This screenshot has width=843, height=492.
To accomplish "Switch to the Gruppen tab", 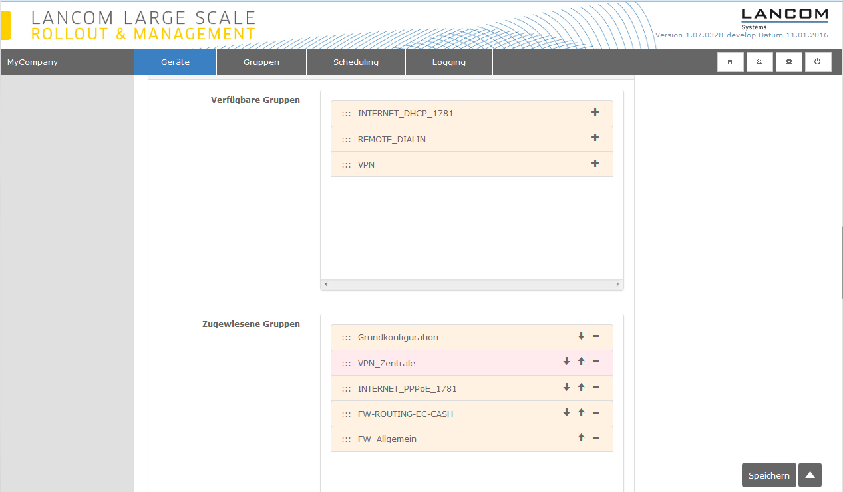I will [261, 62].
